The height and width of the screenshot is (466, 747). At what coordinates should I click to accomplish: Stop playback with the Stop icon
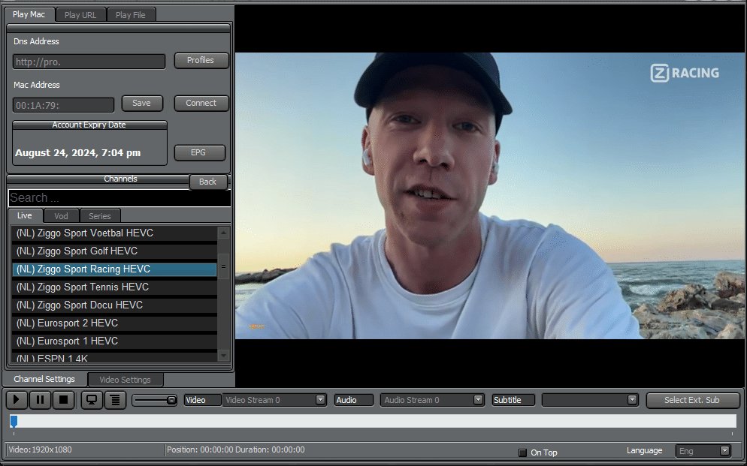coord(64,400)
